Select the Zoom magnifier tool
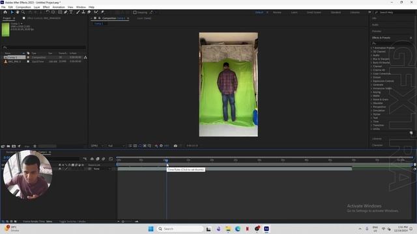 point(23,12)
